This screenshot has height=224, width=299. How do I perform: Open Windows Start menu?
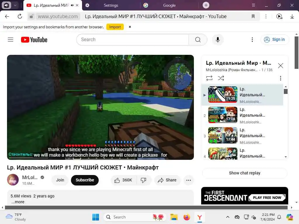(95, 217)
